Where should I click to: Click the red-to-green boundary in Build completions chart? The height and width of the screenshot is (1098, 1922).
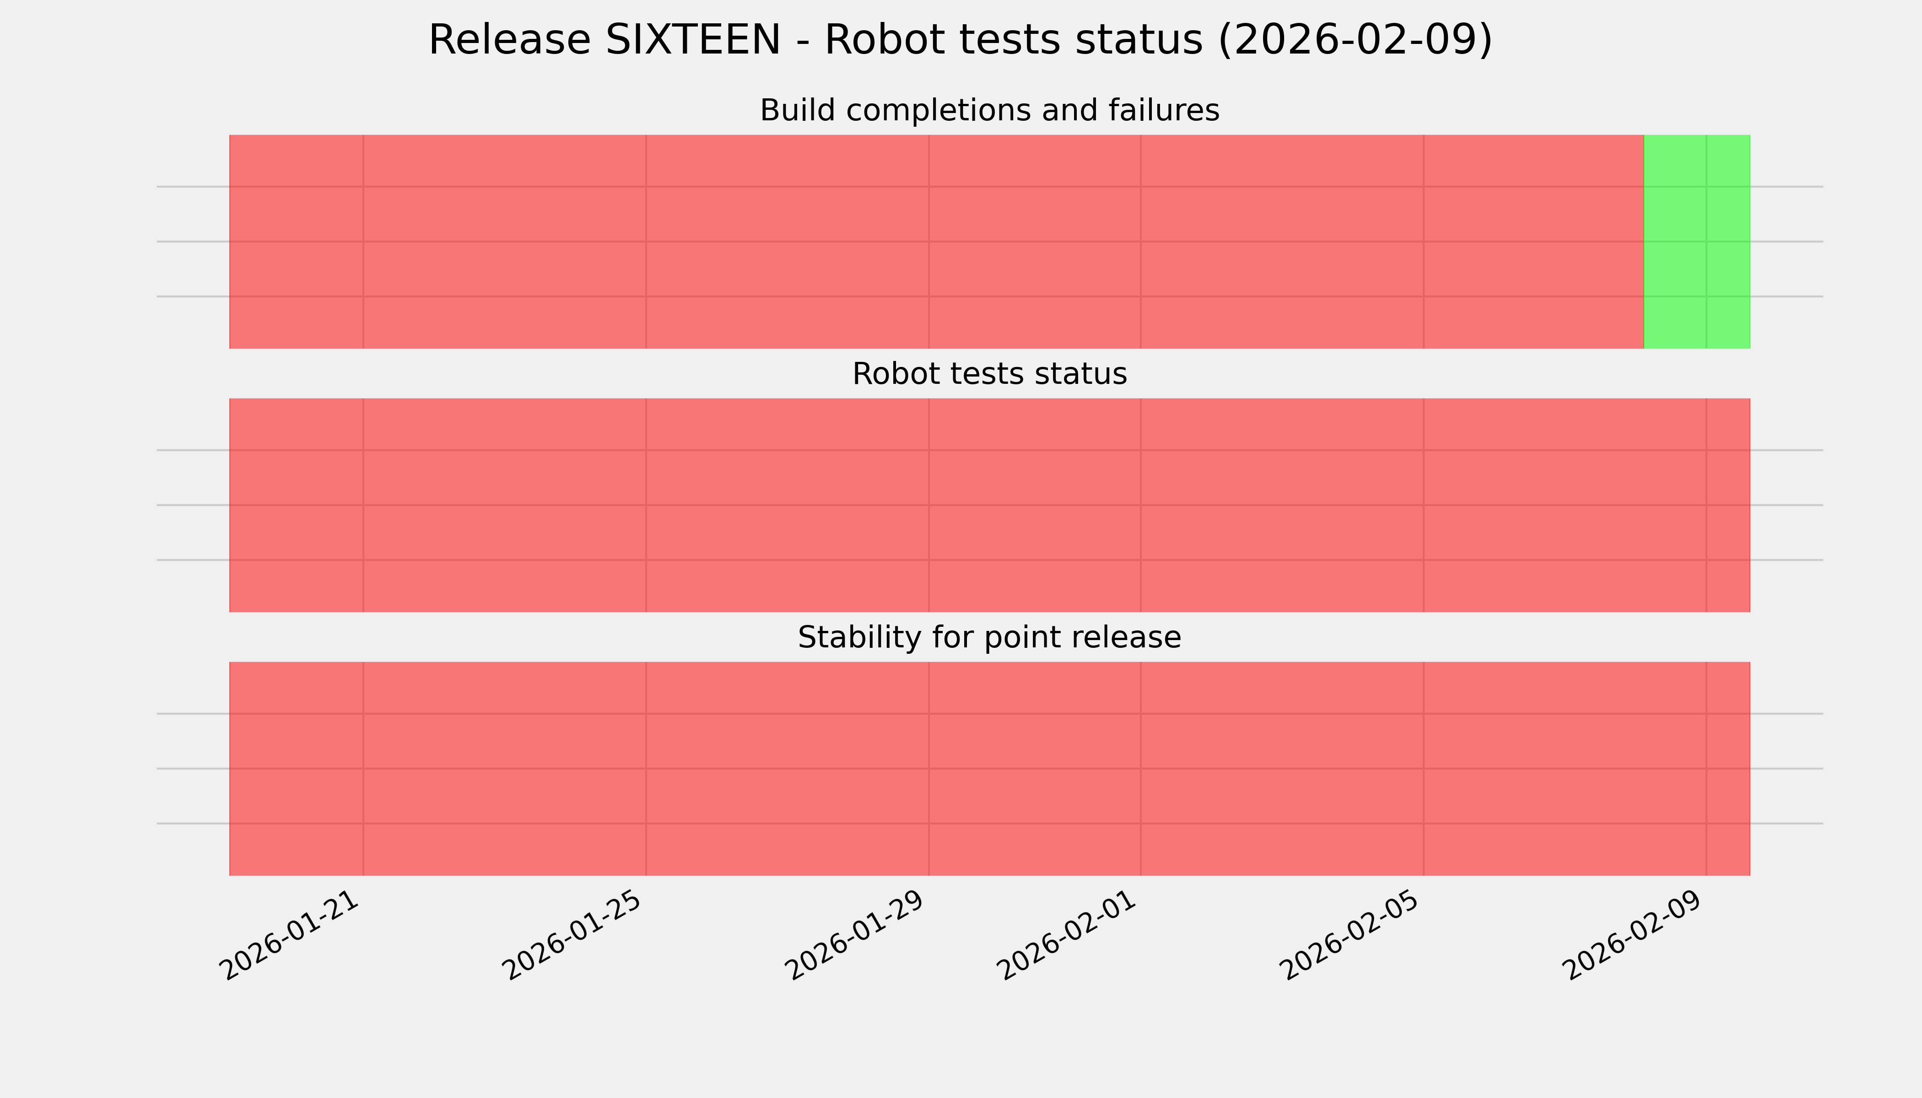click(1644, 241)
